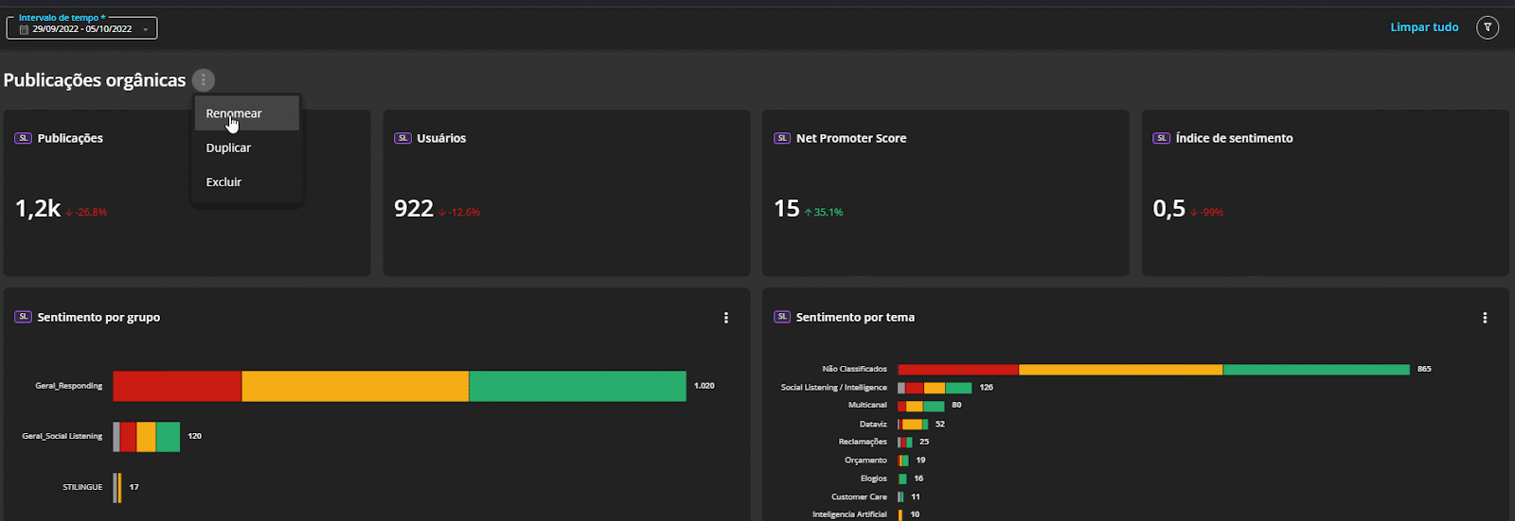Screen dimensions: 1515x521
Task: Click green segment of Geral_Responding bar
Action: (577, 386)
